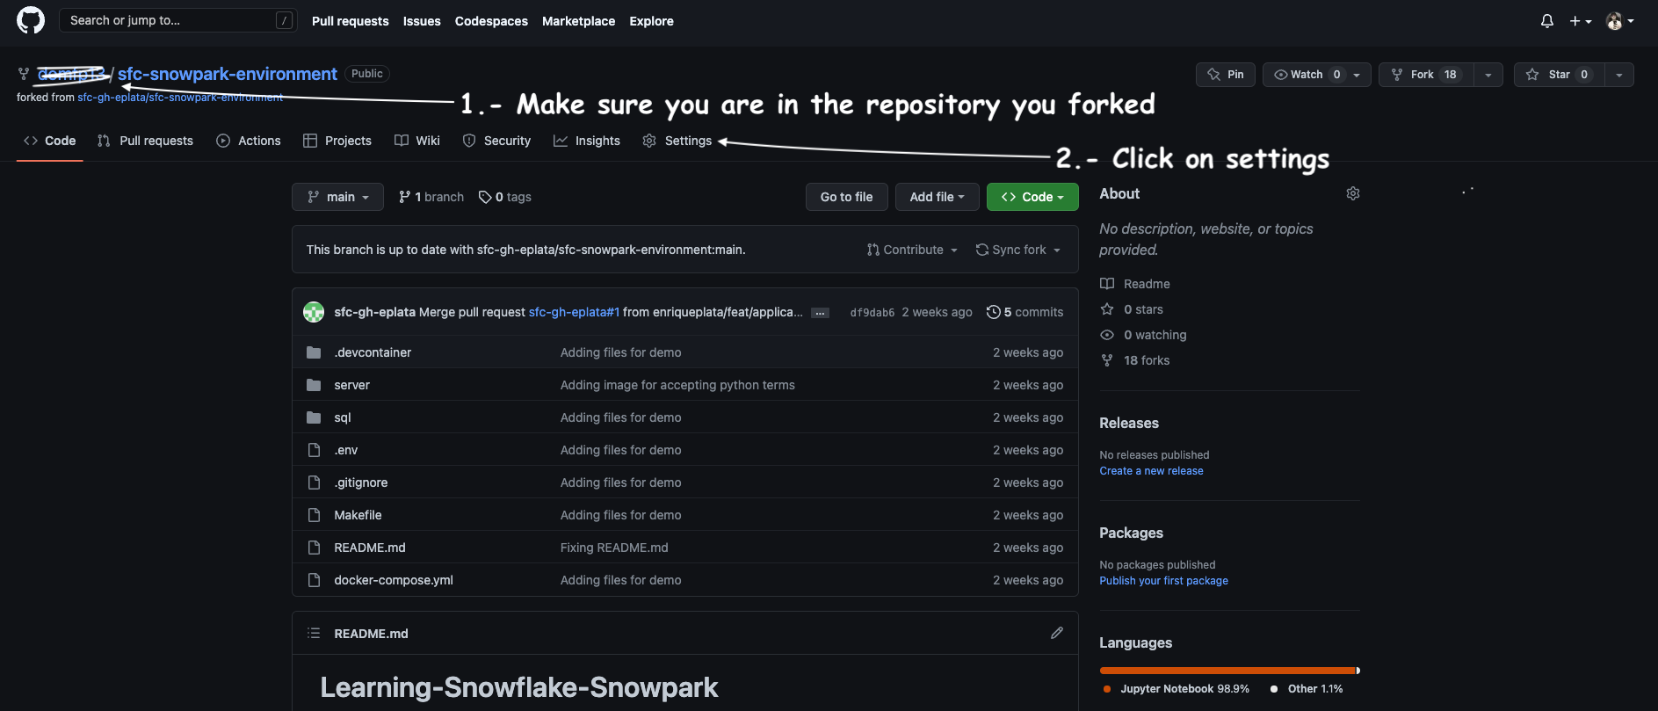1658x711 pixels.
Task: Click the Search or jump to field
Action: coord(178,20)
